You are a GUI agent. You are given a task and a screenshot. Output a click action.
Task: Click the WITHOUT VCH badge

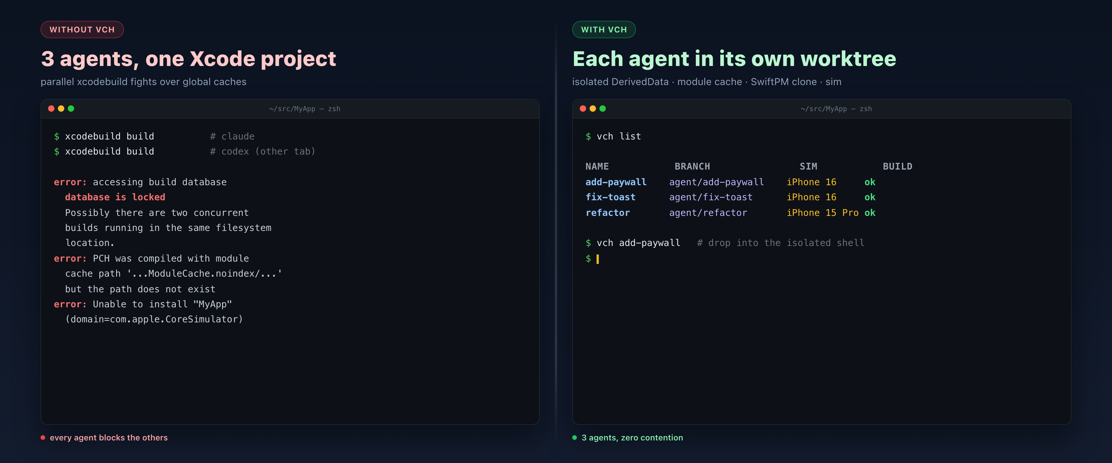click(82, 29)
